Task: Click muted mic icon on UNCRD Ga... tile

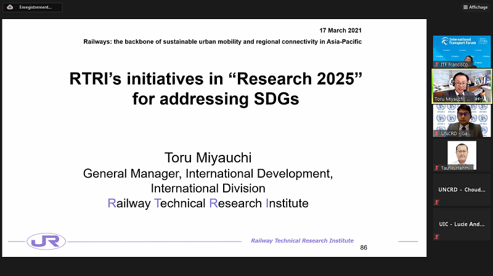Action: click(x=437, y=133)
